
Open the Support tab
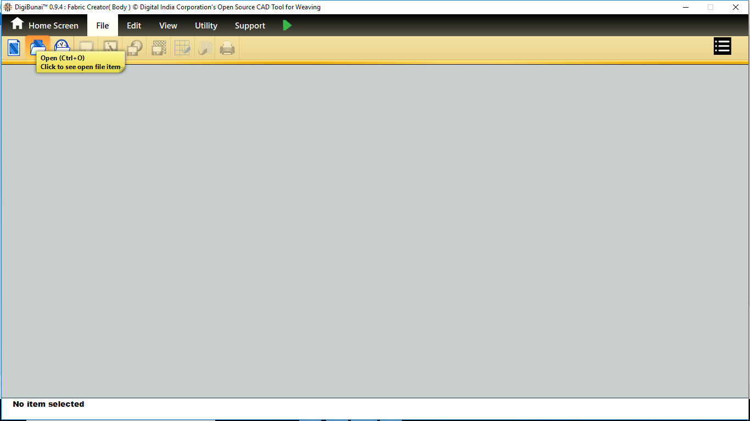(x=250, y=26)
